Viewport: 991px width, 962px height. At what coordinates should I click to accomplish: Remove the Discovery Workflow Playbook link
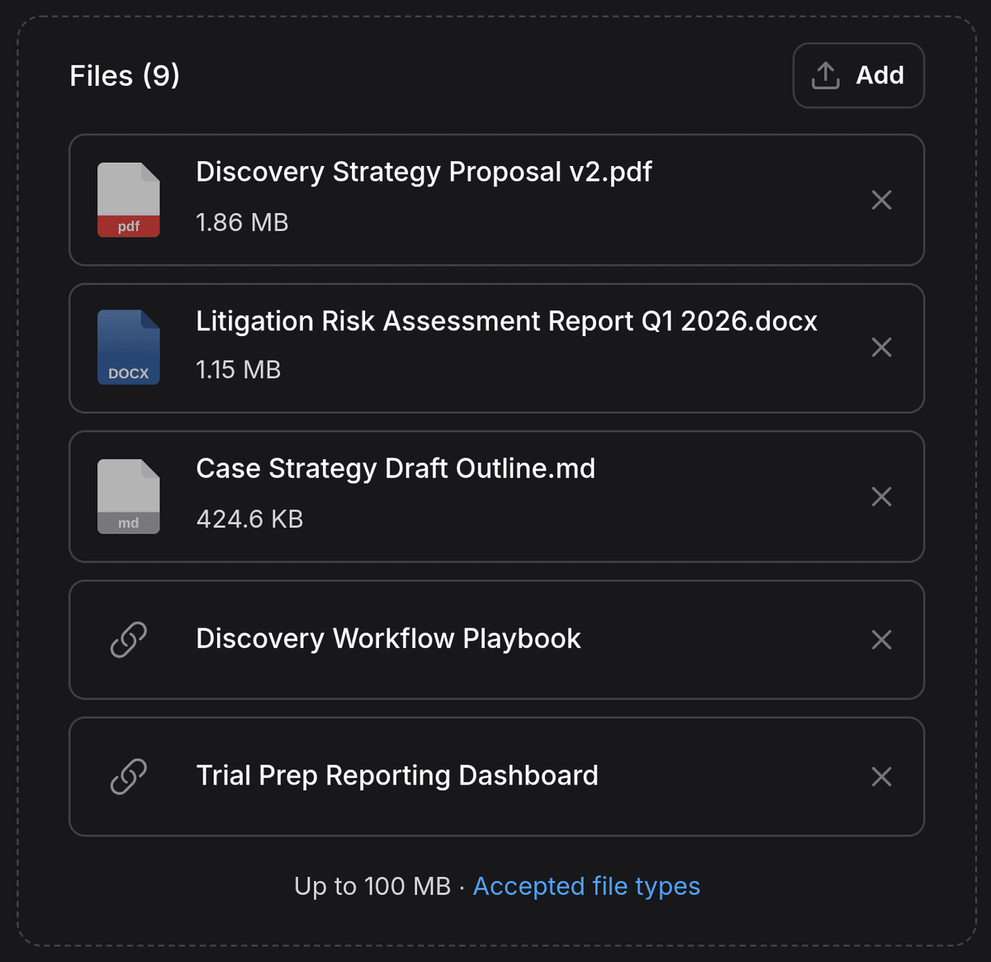881,640
